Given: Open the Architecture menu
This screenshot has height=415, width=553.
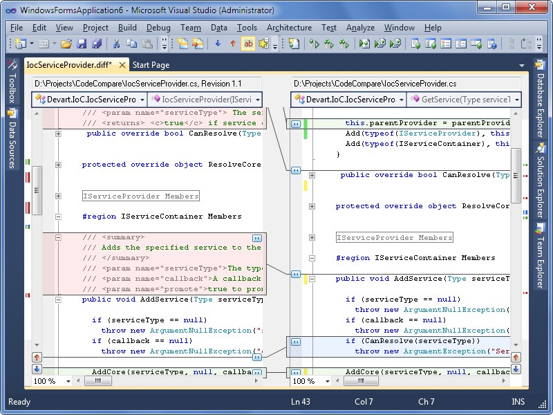Looking at the screenshot, I should (289, 28).
